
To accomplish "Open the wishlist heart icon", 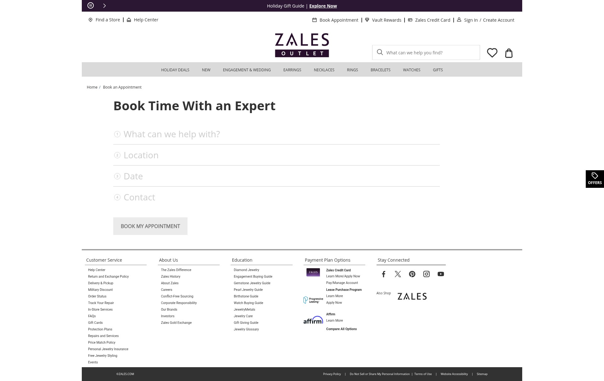I will (492, 52).
